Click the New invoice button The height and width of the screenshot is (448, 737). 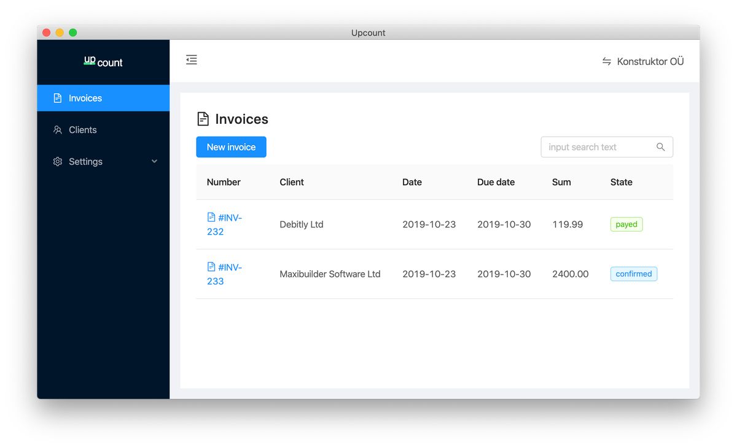tap(231, 147)
